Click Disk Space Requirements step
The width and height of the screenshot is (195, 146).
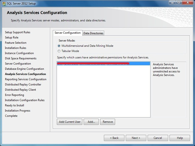(x=21, y=58)
